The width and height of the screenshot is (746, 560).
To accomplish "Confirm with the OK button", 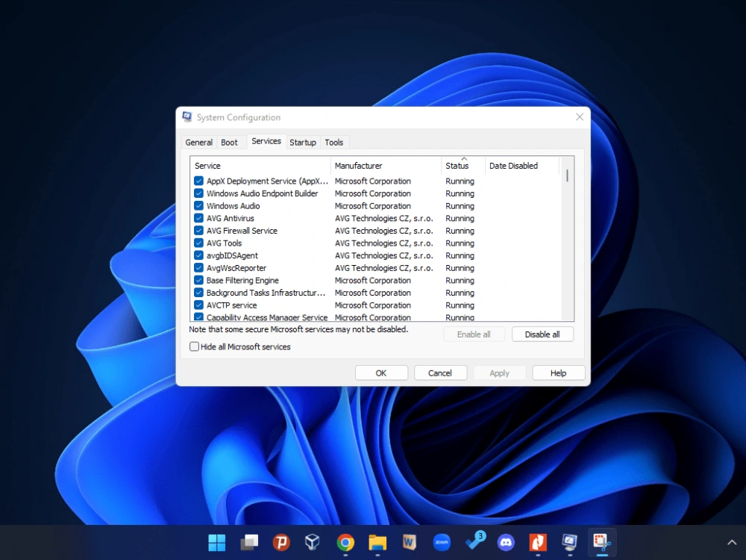I will (381, 373).
